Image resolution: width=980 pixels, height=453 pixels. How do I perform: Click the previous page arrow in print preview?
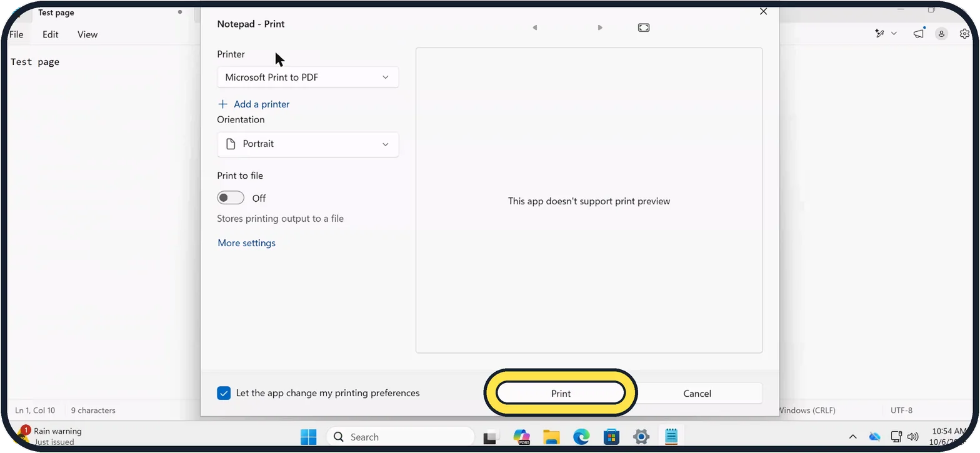534,27
